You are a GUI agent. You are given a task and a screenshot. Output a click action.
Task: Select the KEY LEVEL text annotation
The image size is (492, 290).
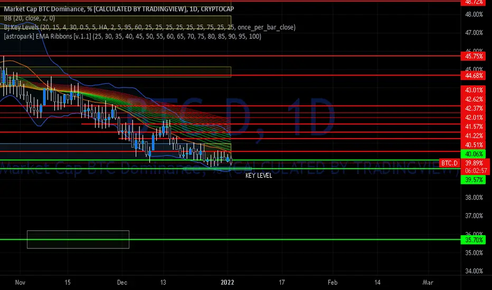click(259, 176)
